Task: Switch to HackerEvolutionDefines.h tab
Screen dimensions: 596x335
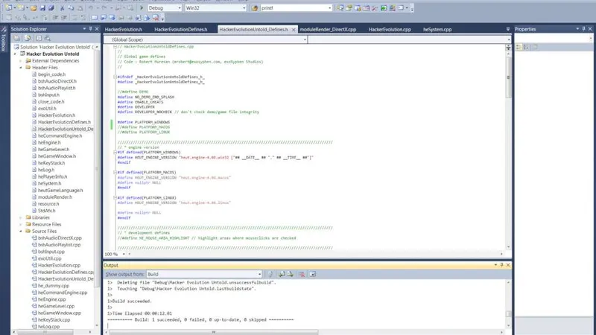Action: [181, 29]
